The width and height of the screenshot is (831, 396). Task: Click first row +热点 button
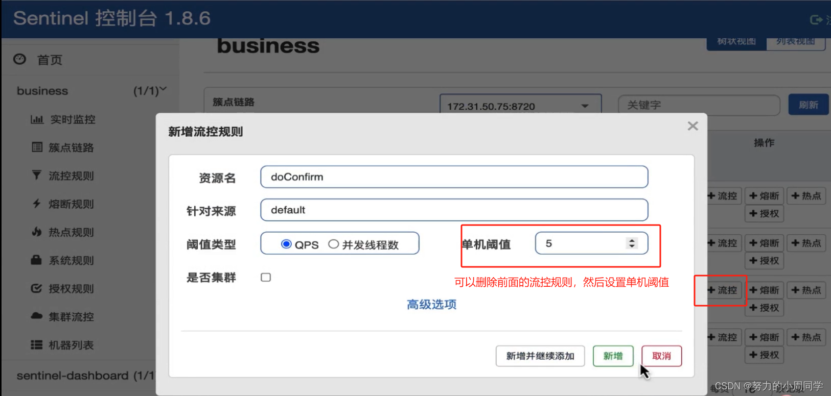pos(806,196)
